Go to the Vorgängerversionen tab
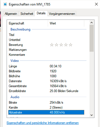This screenshot has height=127, width=100. [62, 14]
